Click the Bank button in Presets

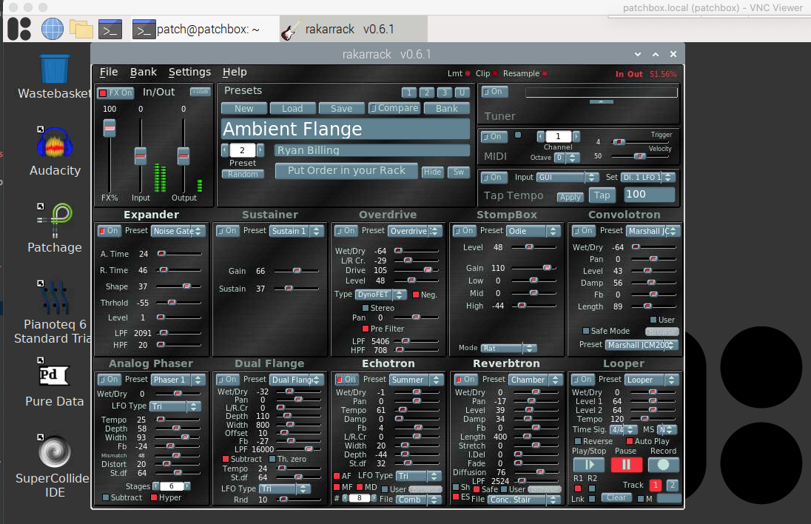click(447, 108)
